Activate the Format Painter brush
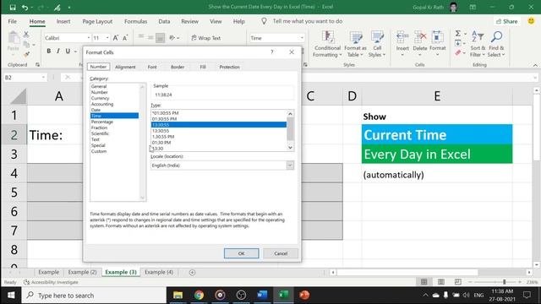Viewport: 541px width, 304px height. click(26, 54)
